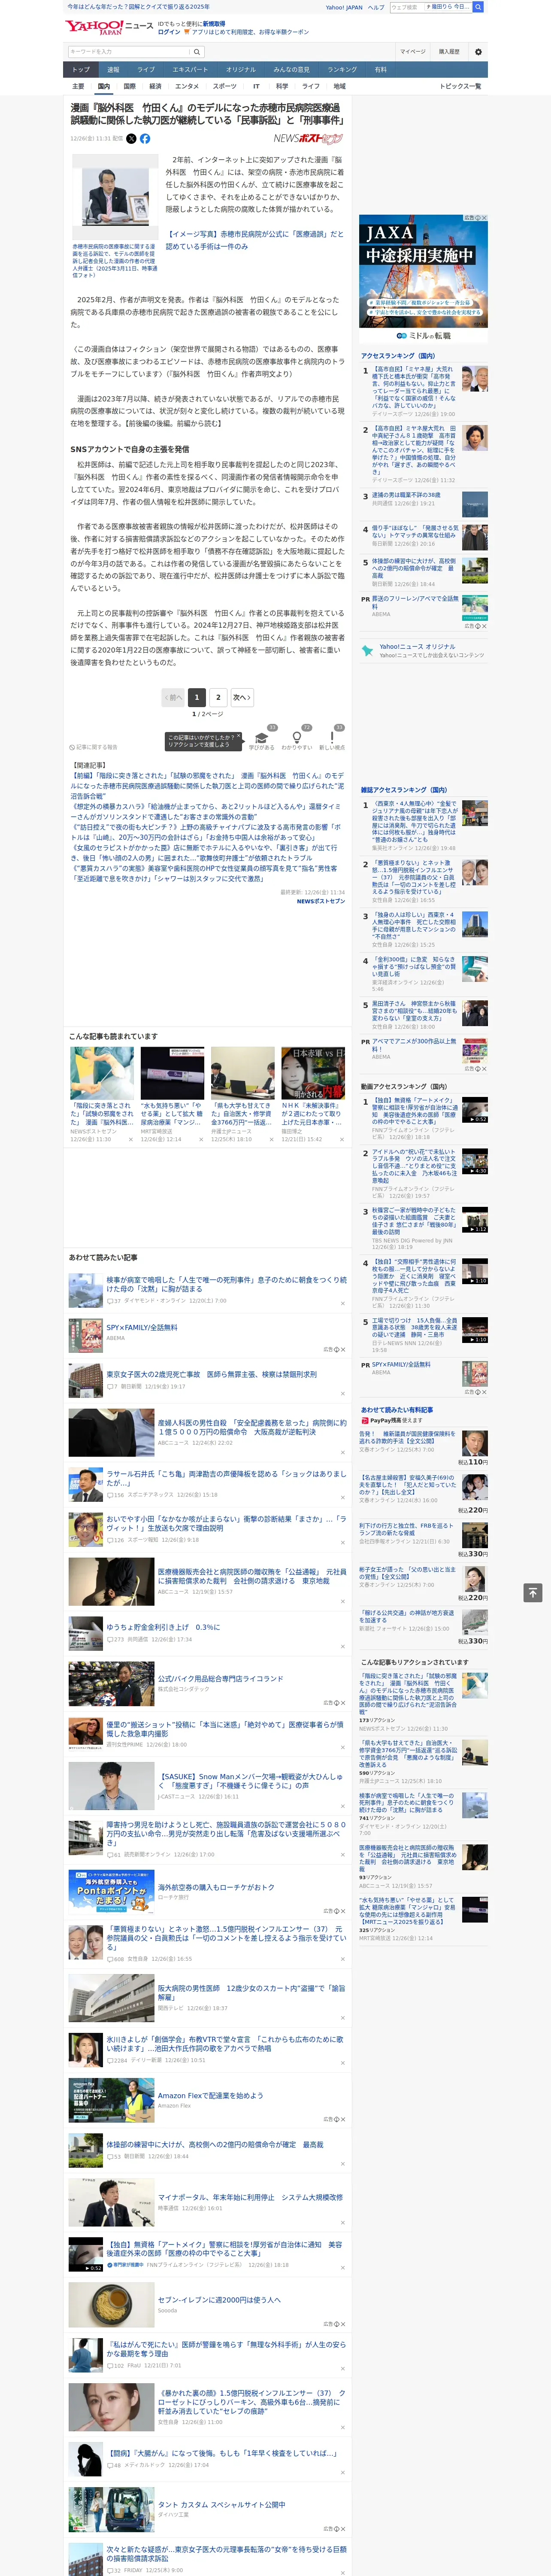The width and height of the screenshot is (551, 2576).
Task: Click the 購入履歴 button
Action: 449,51
